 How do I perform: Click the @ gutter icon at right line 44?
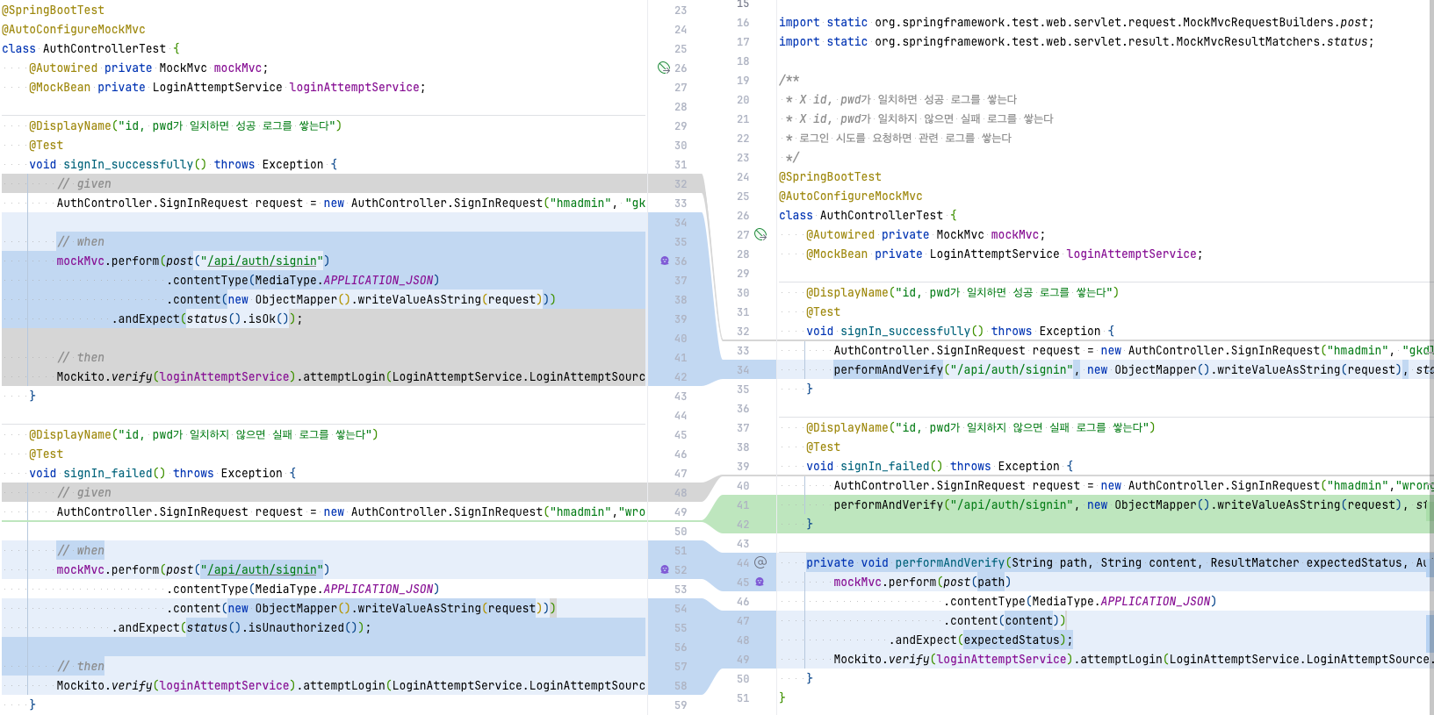pyautogui.click(x=760, y=562)
